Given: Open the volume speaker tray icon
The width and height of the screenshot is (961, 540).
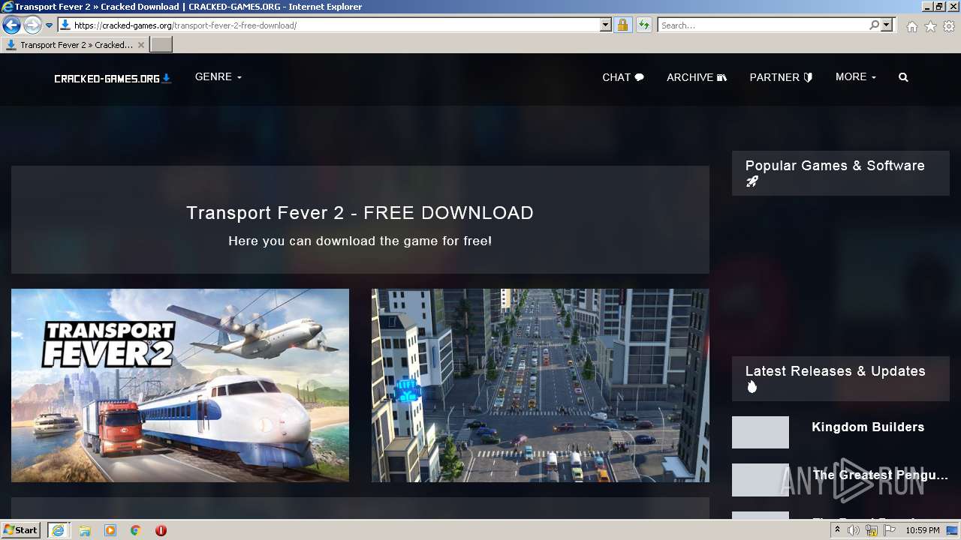Looking at the screenshot, I should [x=854, y=530].
